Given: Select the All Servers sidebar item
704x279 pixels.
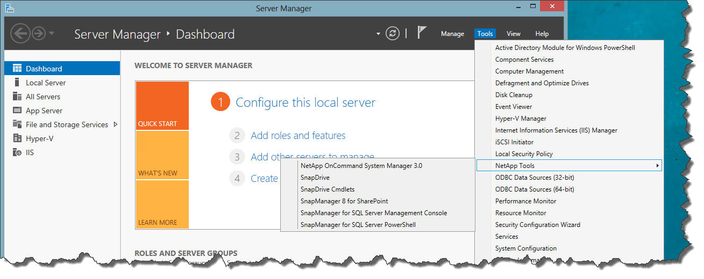Looking at the screenshot, I should pos(43,97).
